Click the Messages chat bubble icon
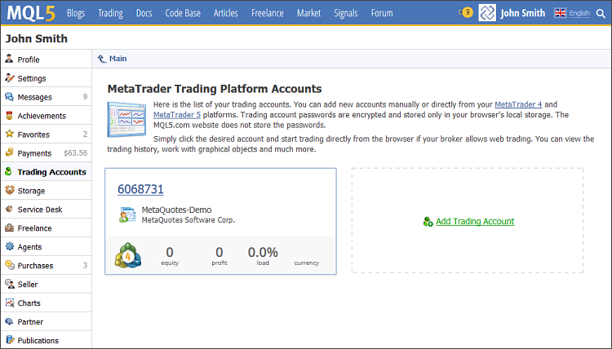612x349 pixels. (x=9, y=96)
